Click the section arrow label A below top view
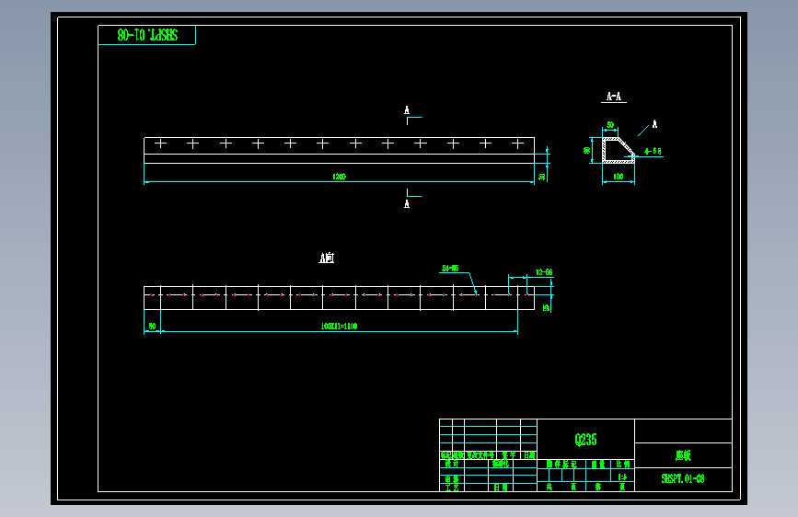Screen dimensions: 798x517 point(407,204)
